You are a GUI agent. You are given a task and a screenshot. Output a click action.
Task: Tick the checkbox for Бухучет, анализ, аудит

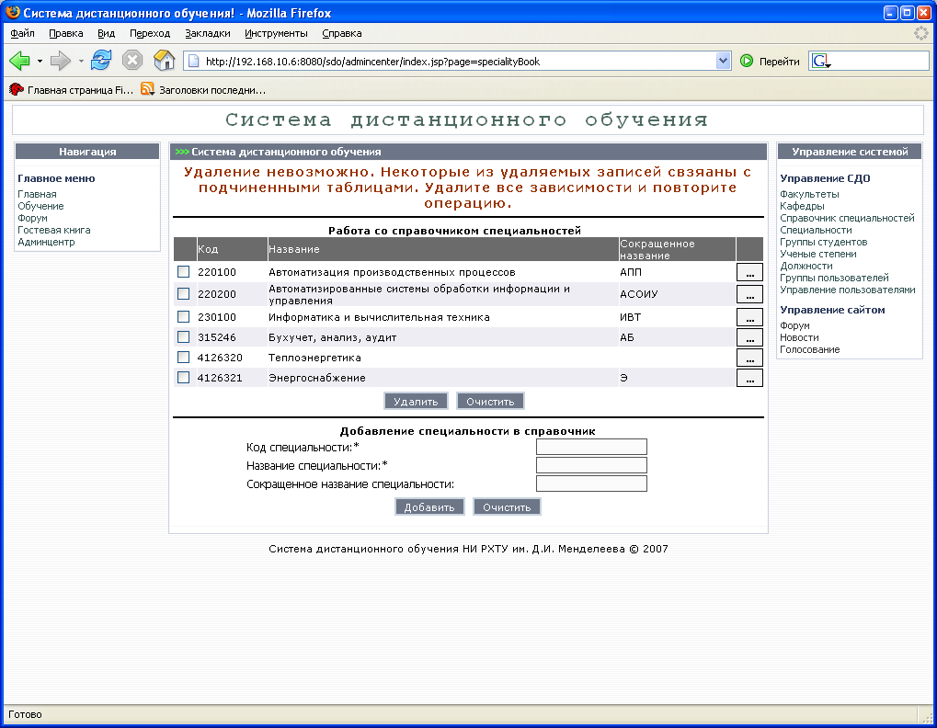click(184, 336)
